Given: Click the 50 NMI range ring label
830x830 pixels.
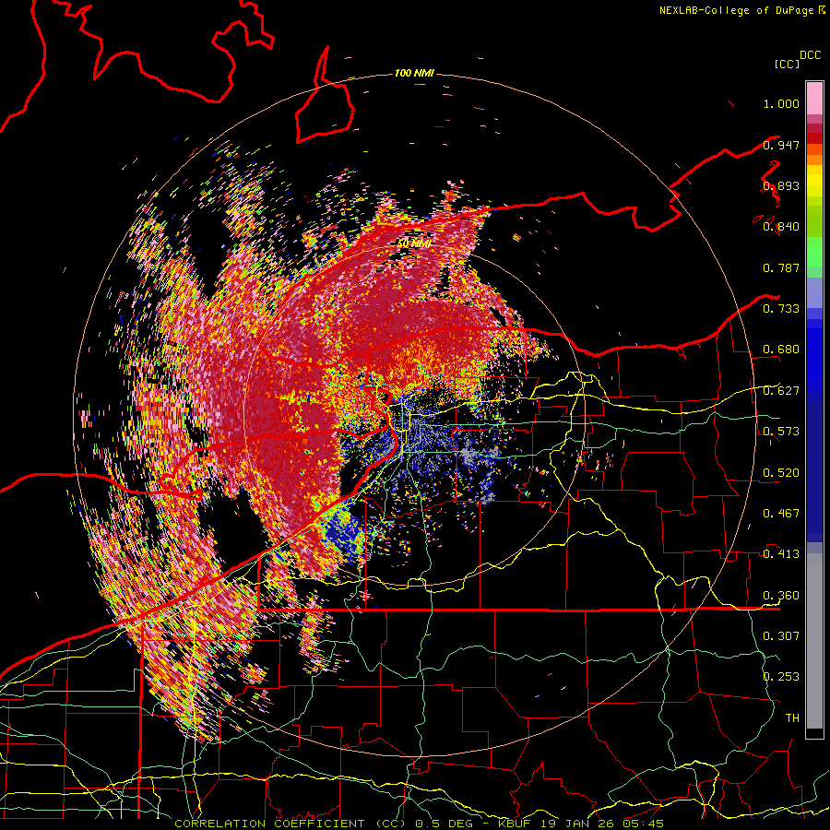Looking at the screenshot, I should (414, 243).
